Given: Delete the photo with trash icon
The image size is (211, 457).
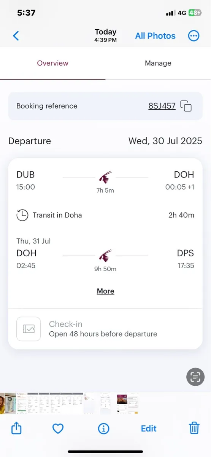Looking at the screenshot, I should point(194,428).
